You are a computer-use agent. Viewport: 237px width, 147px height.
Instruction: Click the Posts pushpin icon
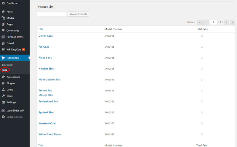point(3,12)
